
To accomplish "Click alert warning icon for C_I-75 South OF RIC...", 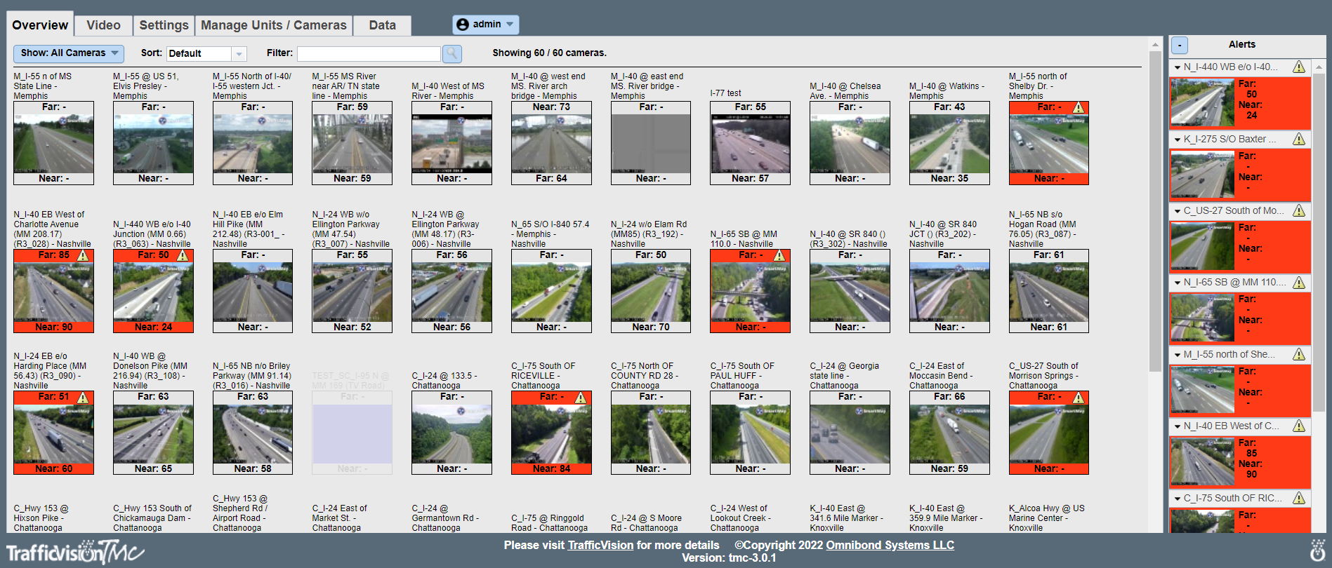I will coord(1299,498).
